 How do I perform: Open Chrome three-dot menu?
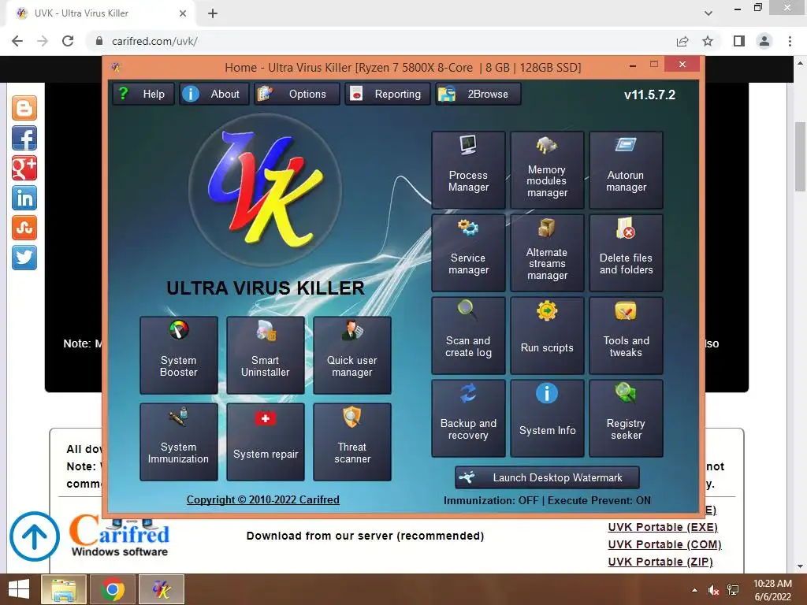(x=790, y=41)
